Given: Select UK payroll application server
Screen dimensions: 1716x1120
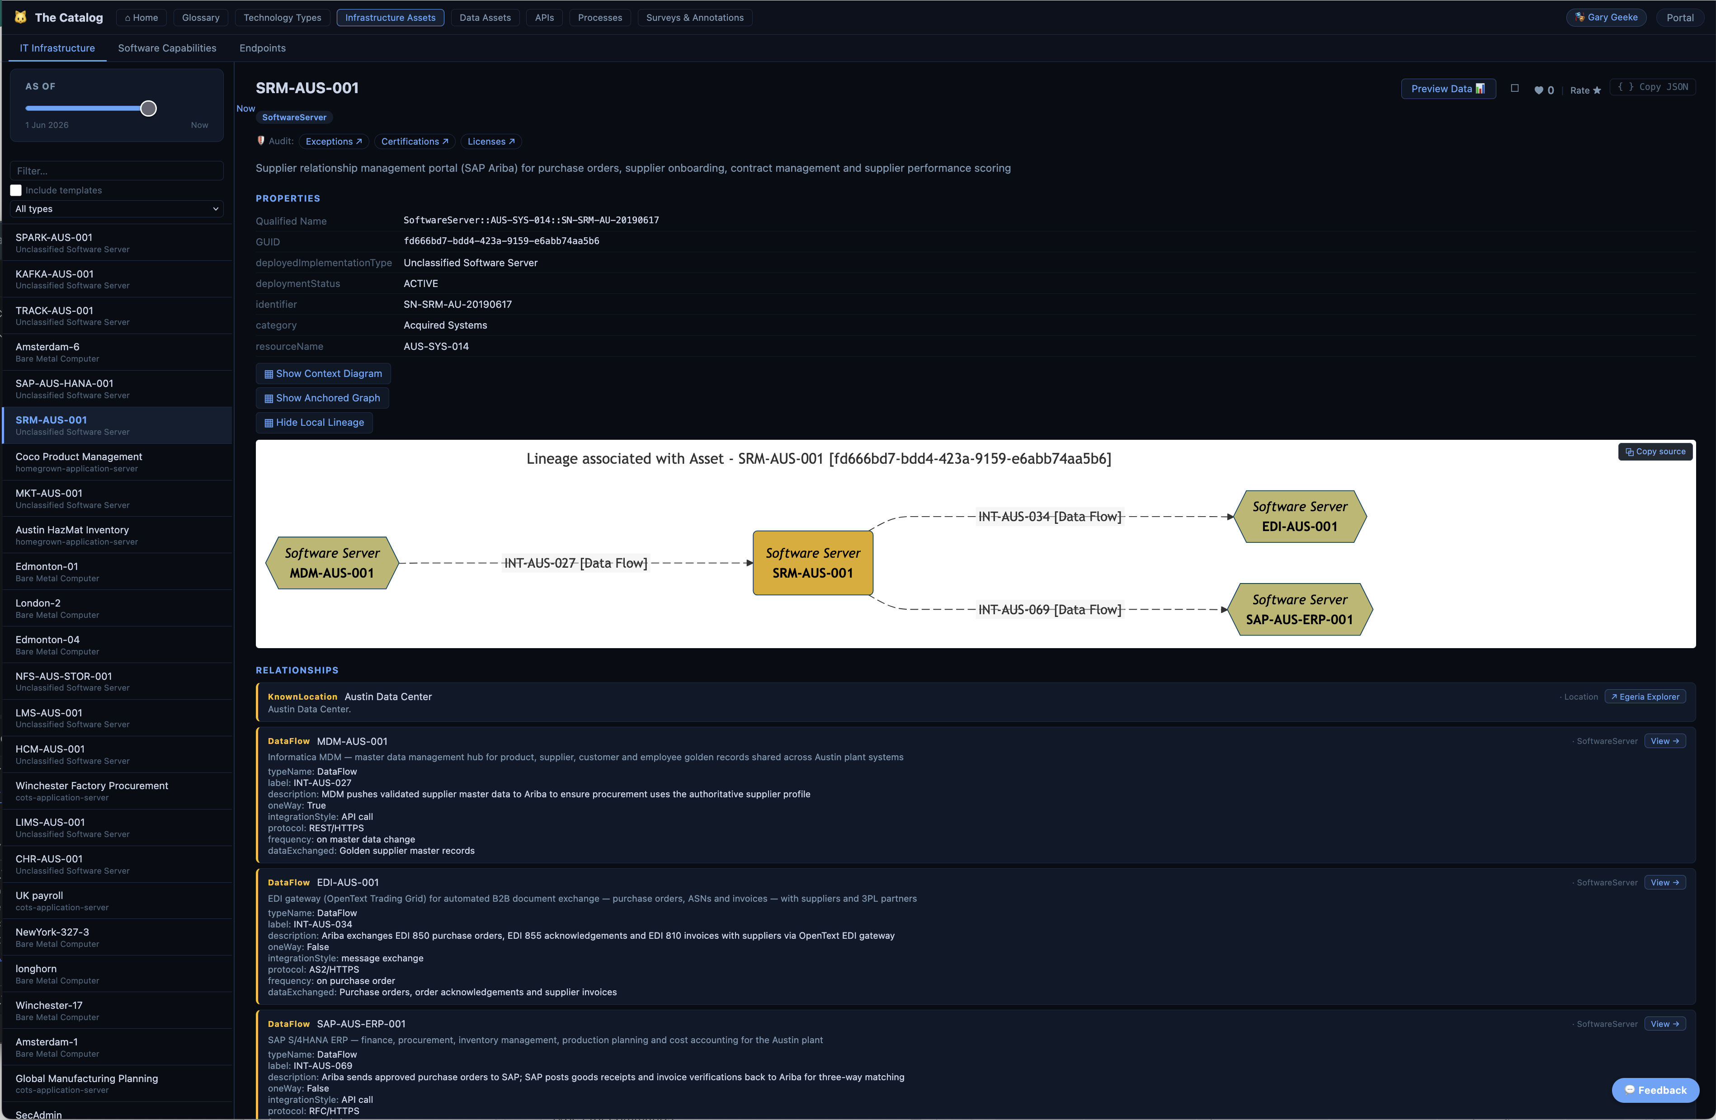Looking at the screenshot, I should tap(117, 901).
